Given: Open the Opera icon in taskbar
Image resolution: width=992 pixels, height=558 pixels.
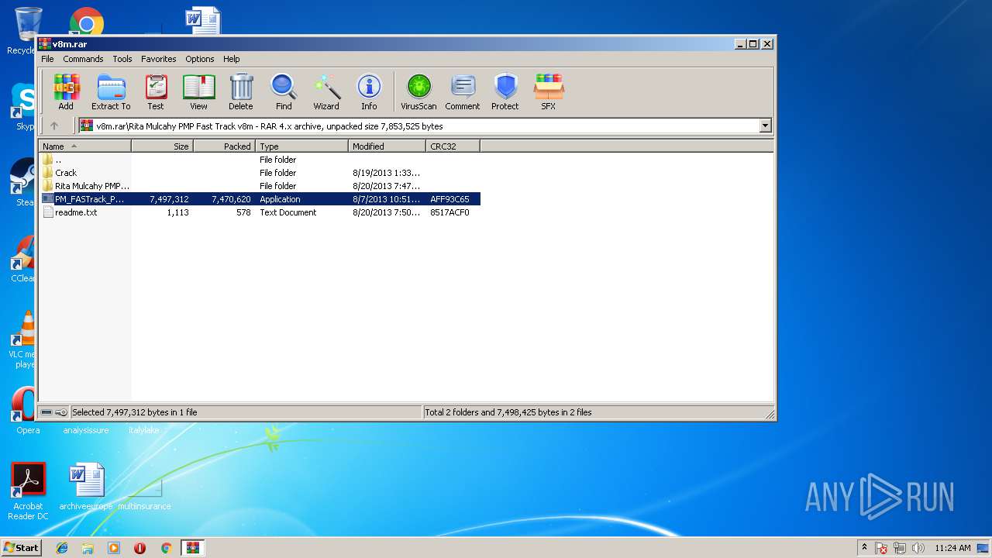Looking at the screenshot, I should (x=139, y=548).
